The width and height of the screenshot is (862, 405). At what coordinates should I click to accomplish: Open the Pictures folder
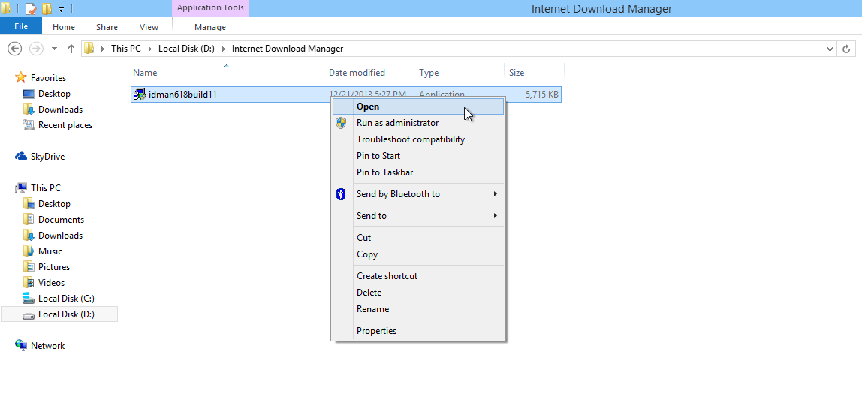click(x=54, y=267)
